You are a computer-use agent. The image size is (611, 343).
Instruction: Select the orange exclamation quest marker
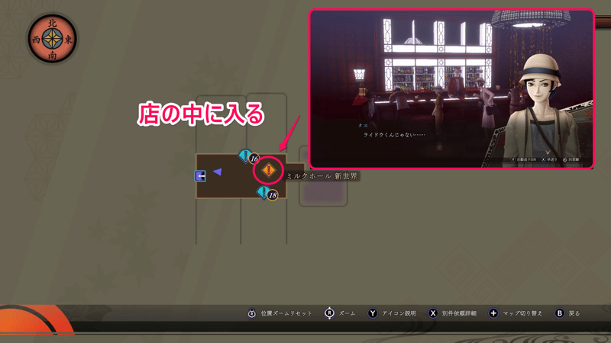(269, 170)
